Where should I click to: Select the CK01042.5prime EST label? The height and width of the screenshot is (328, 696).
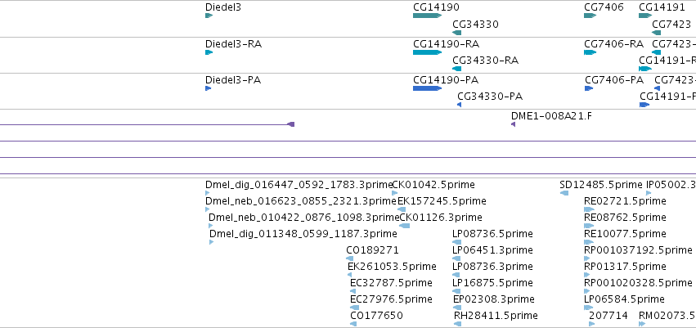click(x=433, y=185)
